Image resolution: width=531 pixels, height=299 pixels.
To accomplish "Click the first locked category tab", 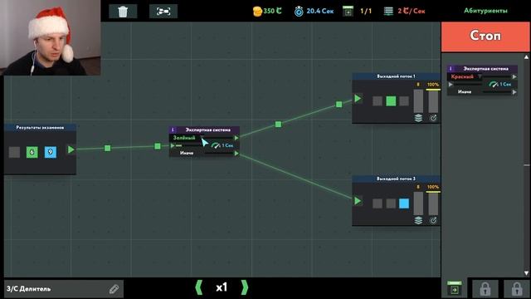I will coord(485,289).
